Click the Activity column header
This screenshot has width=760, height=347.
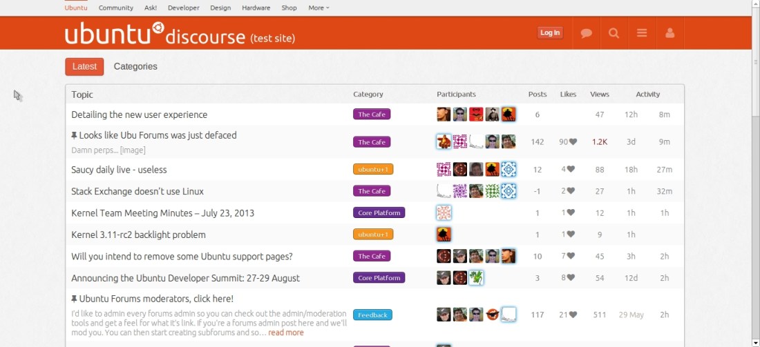tap(648, 95)
